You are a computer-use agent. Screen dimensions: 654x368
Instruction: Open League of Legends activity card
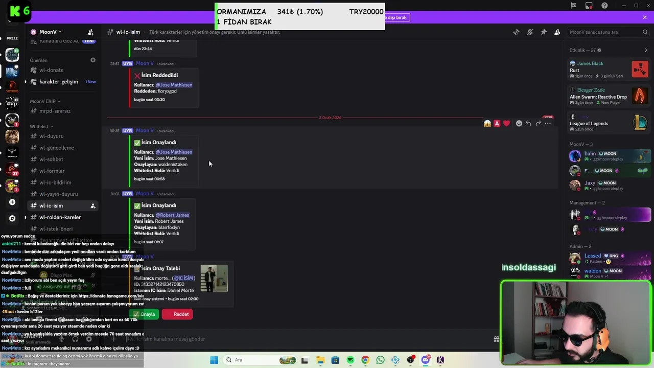pyautogui.click(x=609, y=122)
